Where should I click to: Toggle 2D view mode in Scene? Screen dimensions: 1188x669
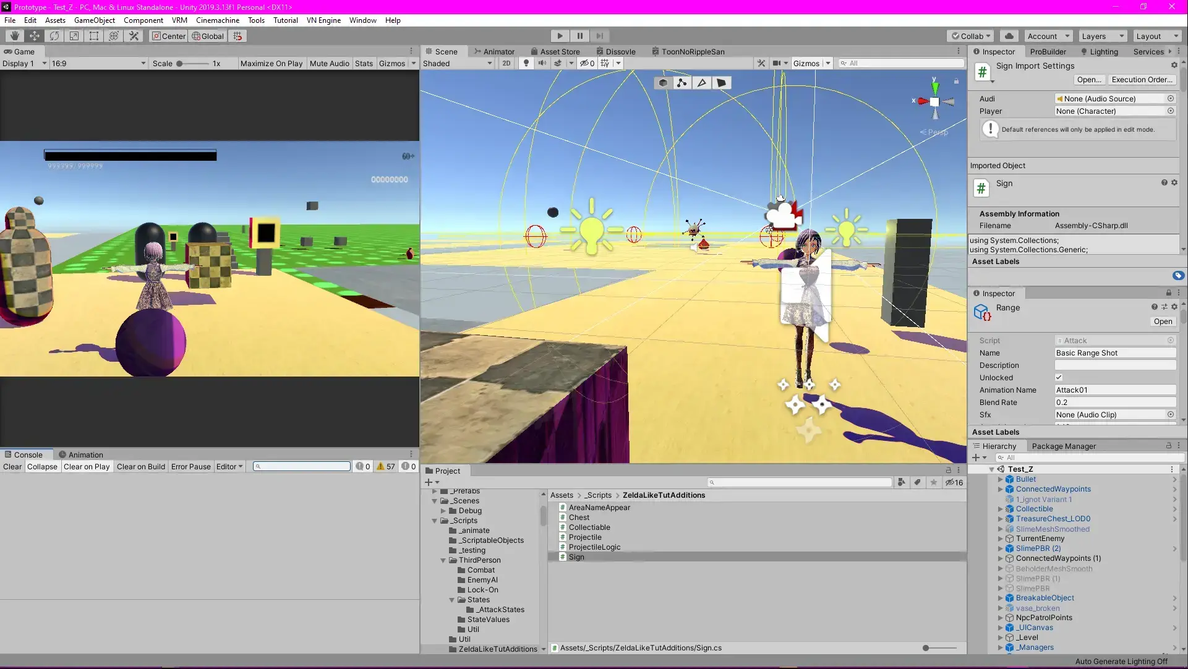[x=506, y=63]
